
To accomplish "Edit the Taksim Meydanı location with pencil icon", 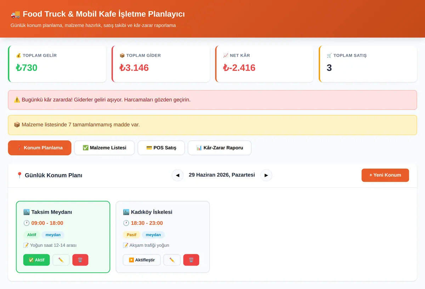I will (61, 260).
